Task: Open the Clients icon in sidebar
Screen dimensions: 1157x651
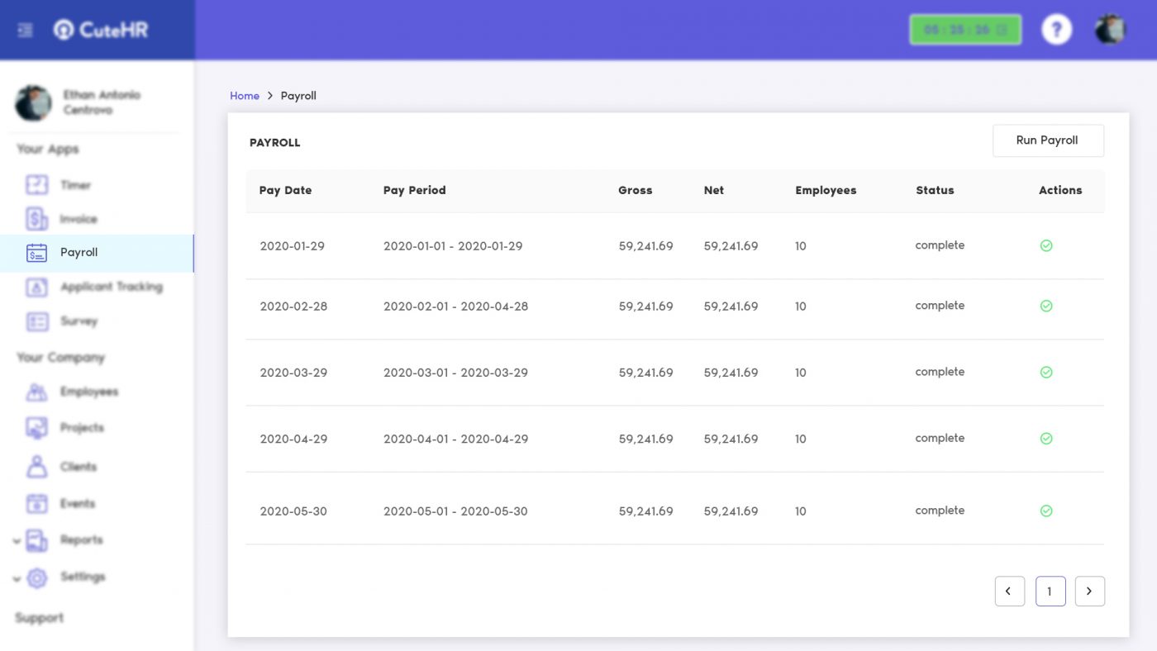Action: tap(37, 467)
